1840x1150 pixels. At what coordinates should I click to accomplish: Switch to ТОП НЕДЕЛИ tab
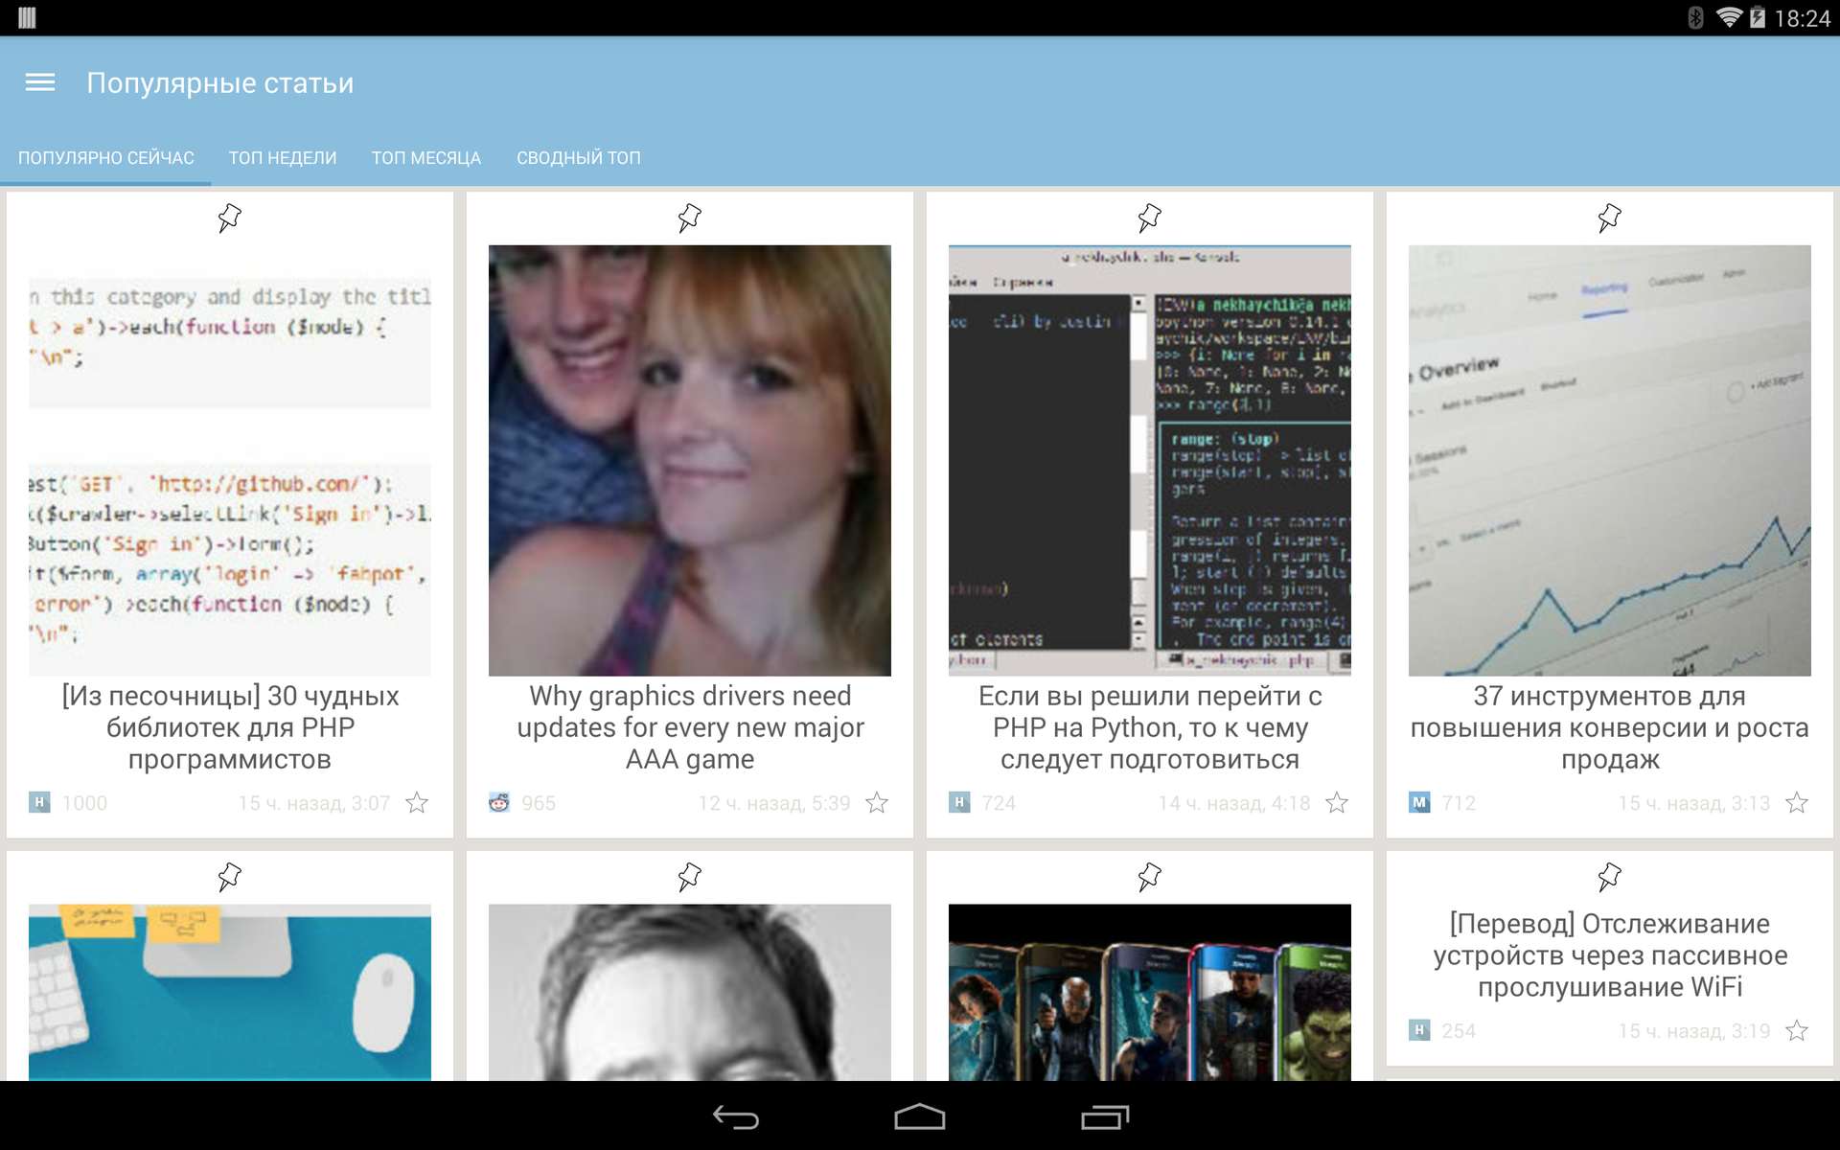[x=282, y=156]
